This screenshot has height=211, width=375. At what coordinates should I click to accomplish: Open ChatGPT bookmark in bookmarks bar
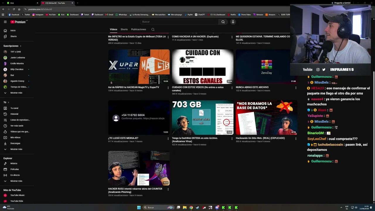click(200, 15)
